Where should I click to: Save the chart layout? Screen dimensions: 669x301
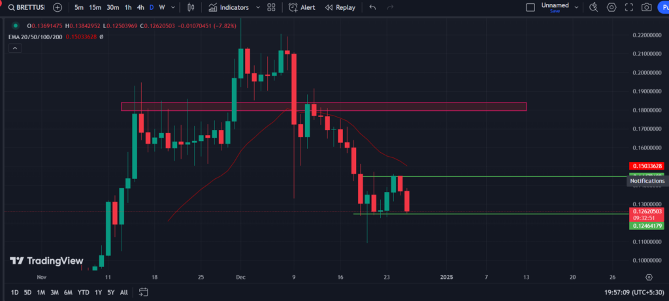555,11
